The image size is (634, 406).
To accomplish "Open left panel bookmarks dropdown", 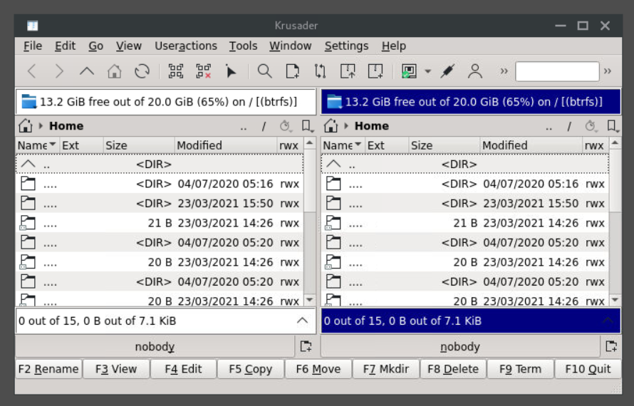I will [x=308, y=127].
